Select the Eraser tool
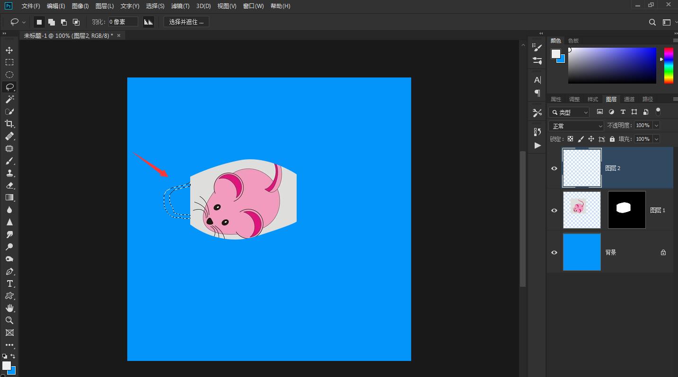Screen dimensions: 678x377 click(x=9, y=185)
